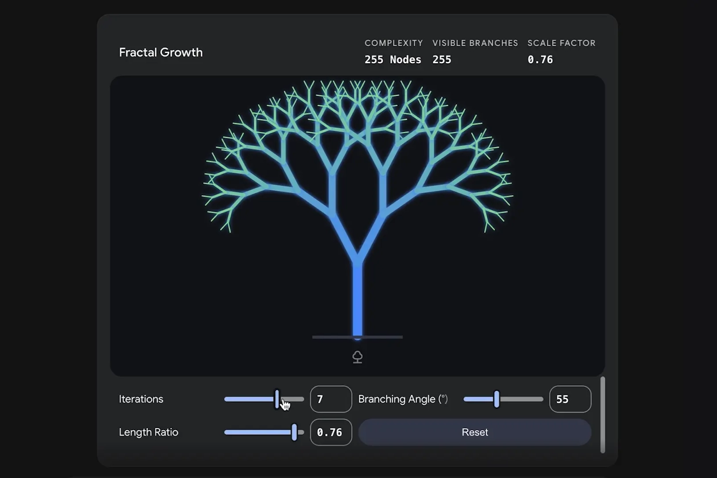Image resolution: width=717 pixels, height=478 pixels.
Task: Grab the Iterations slider handle
Action: pos(277,399)
